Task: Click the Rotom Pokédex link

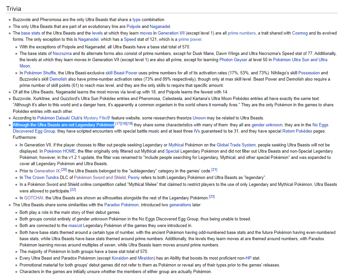Action: click(x=297, y=131)
